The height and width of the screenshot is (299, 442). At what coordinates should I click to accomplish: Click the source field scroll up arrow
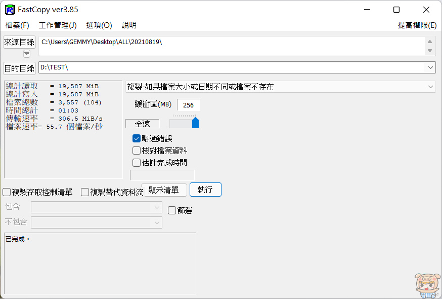430,42
